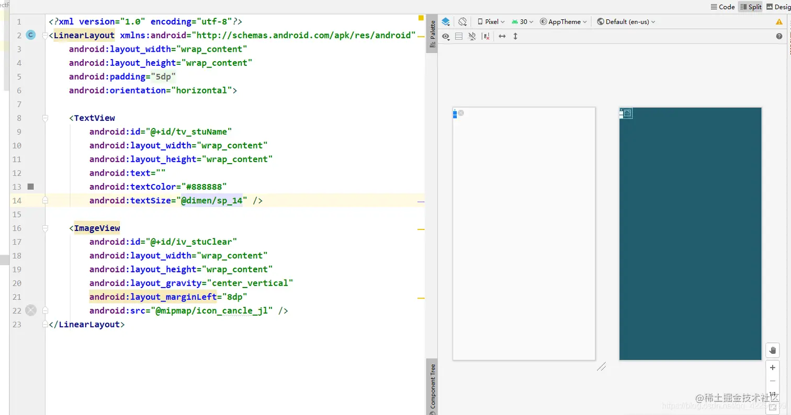791x415 pixels.
Task: Collapse the TextView tag fold marker
Action: 45,118
